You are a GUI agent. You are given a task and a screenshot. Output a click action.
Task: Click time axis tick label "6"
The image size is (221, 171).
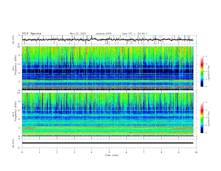[127, 152]
